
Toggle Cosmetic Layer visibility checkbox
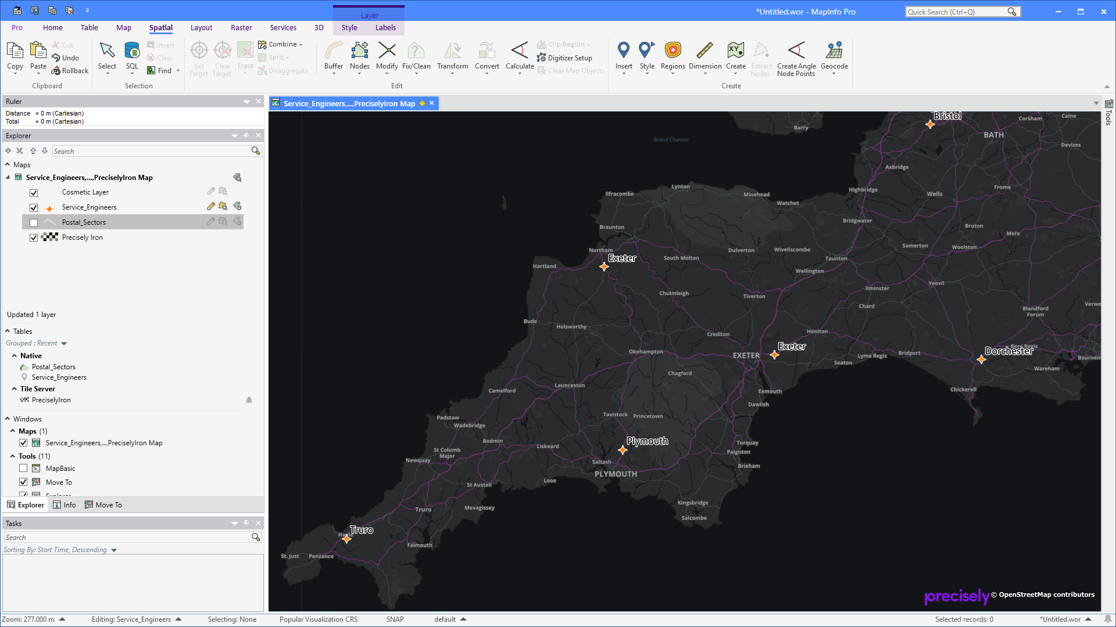(x=34, y=193)
